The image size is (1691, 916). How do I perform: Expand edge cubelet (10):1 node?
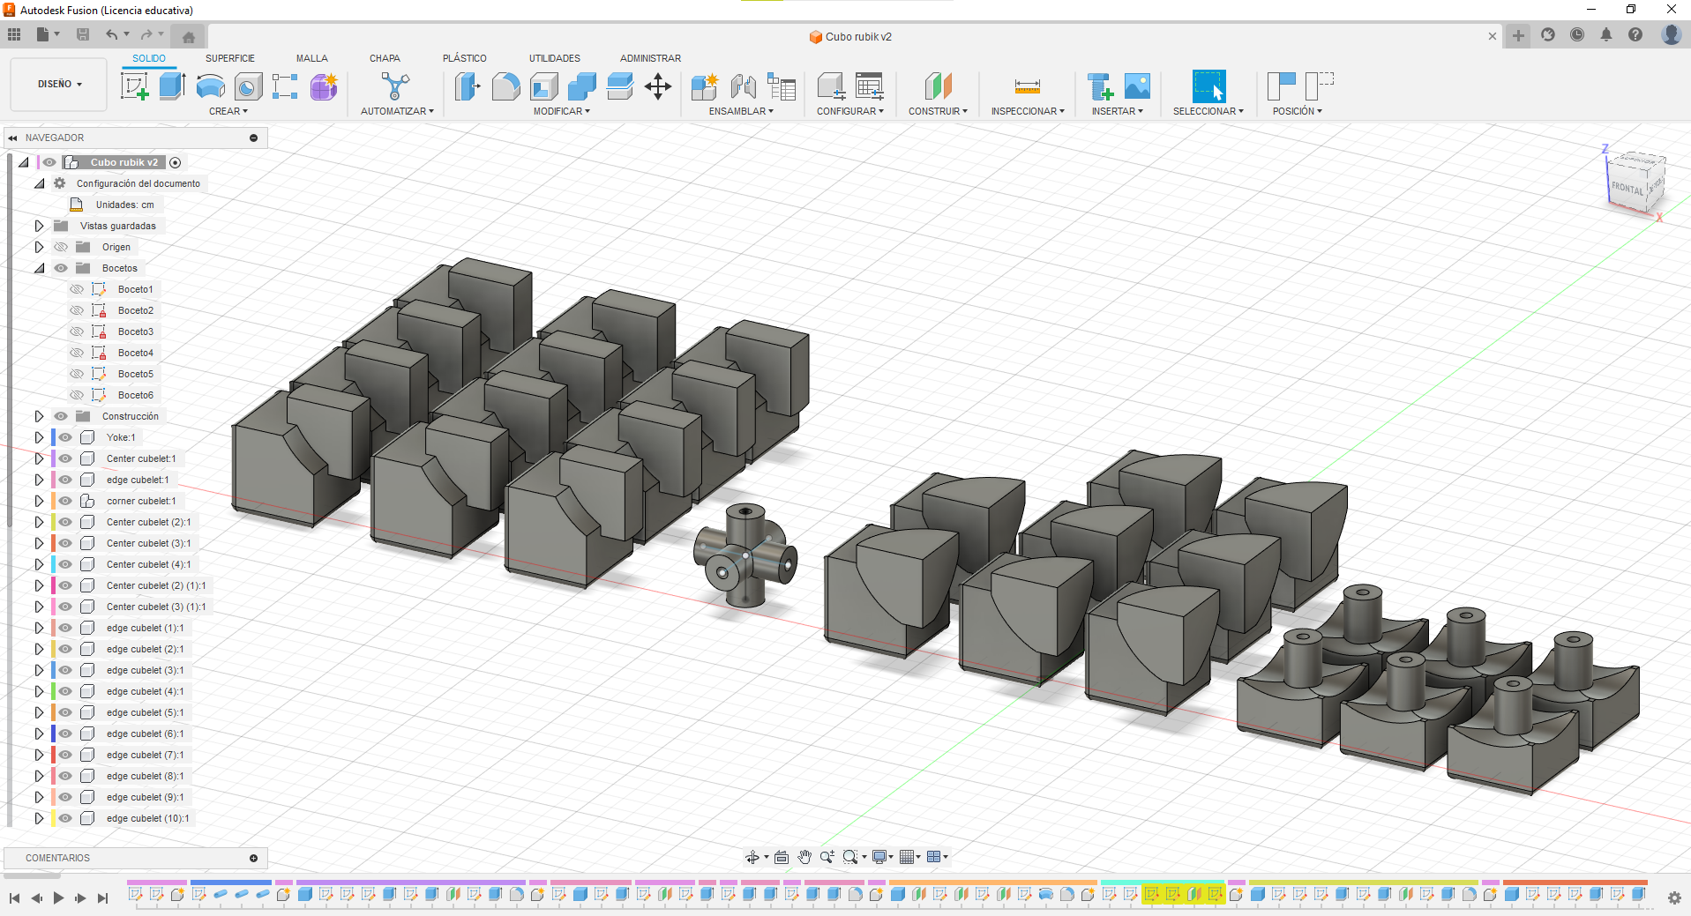(39, 818)
